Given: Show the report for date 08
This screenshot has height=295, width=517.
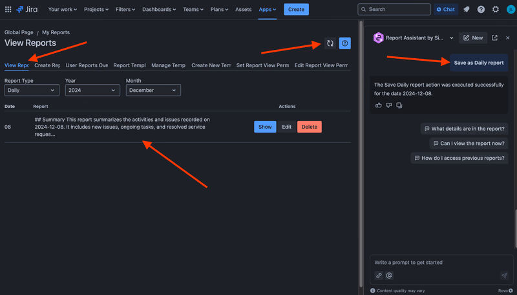Looking at the screenshot, I should click(x=265, y=127).
